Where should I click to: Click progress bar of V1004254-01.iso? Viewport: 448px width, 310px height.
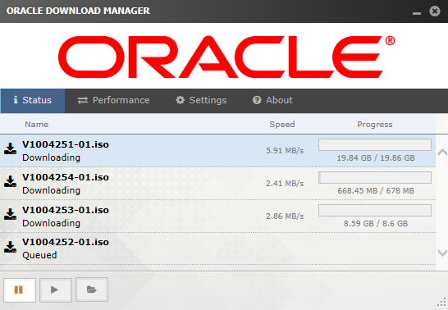375,177
